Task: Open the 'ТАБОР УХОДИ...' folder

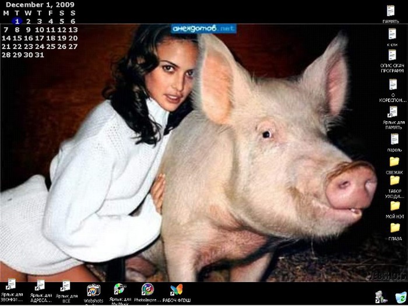Action: pyautogui.click(x=395, y=180)
